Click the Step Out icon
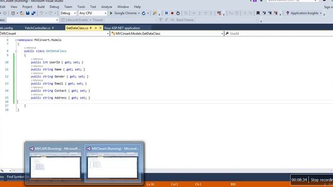333x187 pixels. [211, 13]
